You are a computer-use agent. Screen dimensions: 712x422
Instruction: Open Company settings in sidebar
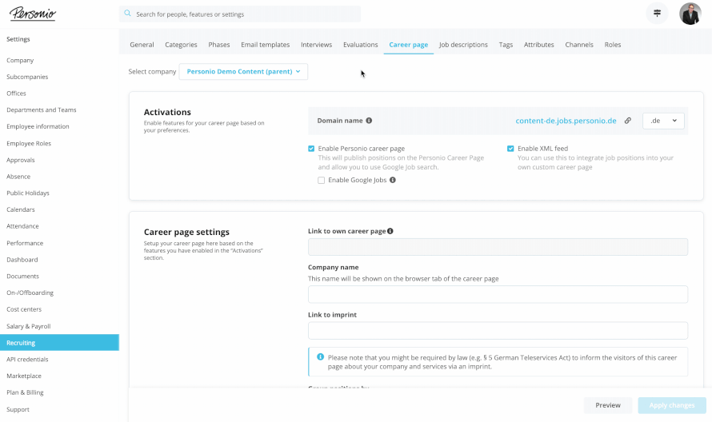tap(20, 61)
